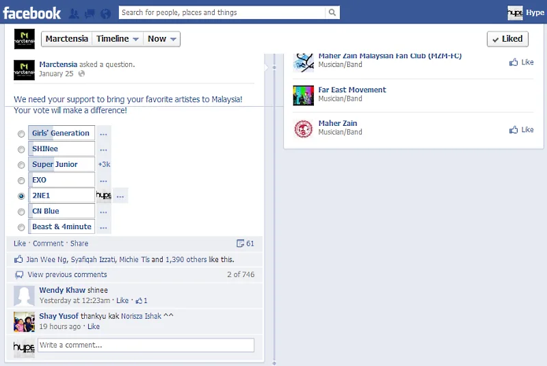Open the Far East Movement thumbnail

304,95
